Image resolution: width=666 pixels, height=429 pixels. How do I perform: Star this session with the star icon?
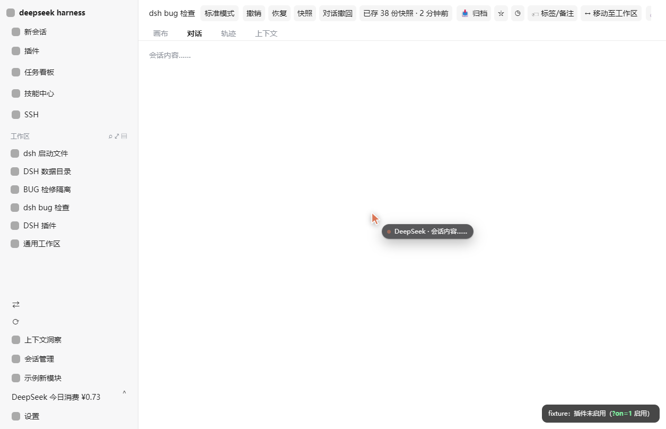tap(501, 13)
